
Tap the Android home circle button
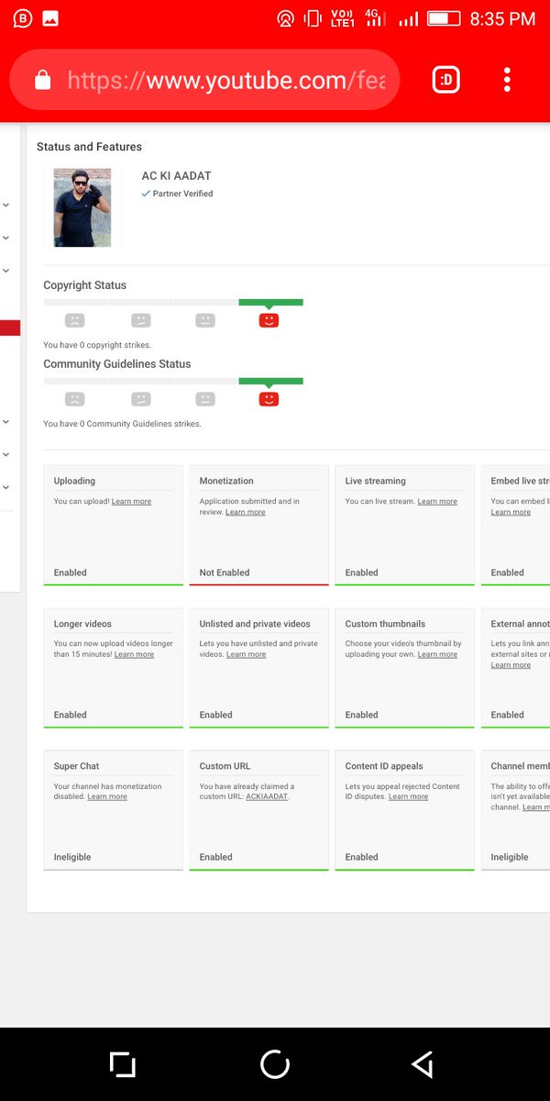(x=275, y=1064)
